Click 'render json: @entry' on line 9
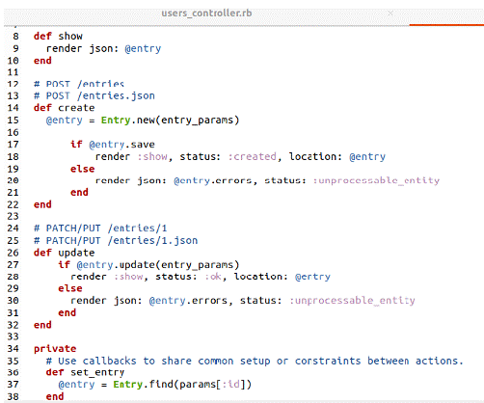The height and width of the screenshot is (403, 484). click(x=103, y=48)
